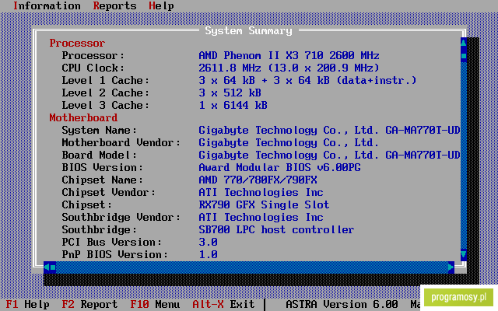Click the BIOS Version label

(102, 167)
